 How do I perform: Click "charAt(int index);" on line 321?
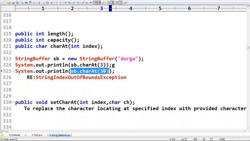pyautogui.click(x=77, y=46)
